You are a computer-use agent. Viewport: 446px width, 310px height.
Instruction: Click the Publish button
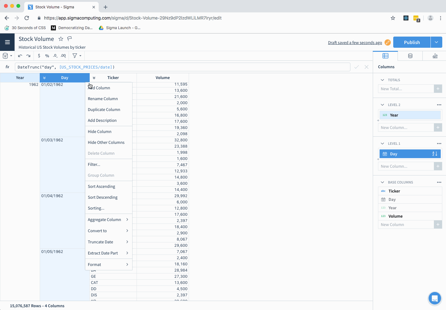click(x=412, y=42)
